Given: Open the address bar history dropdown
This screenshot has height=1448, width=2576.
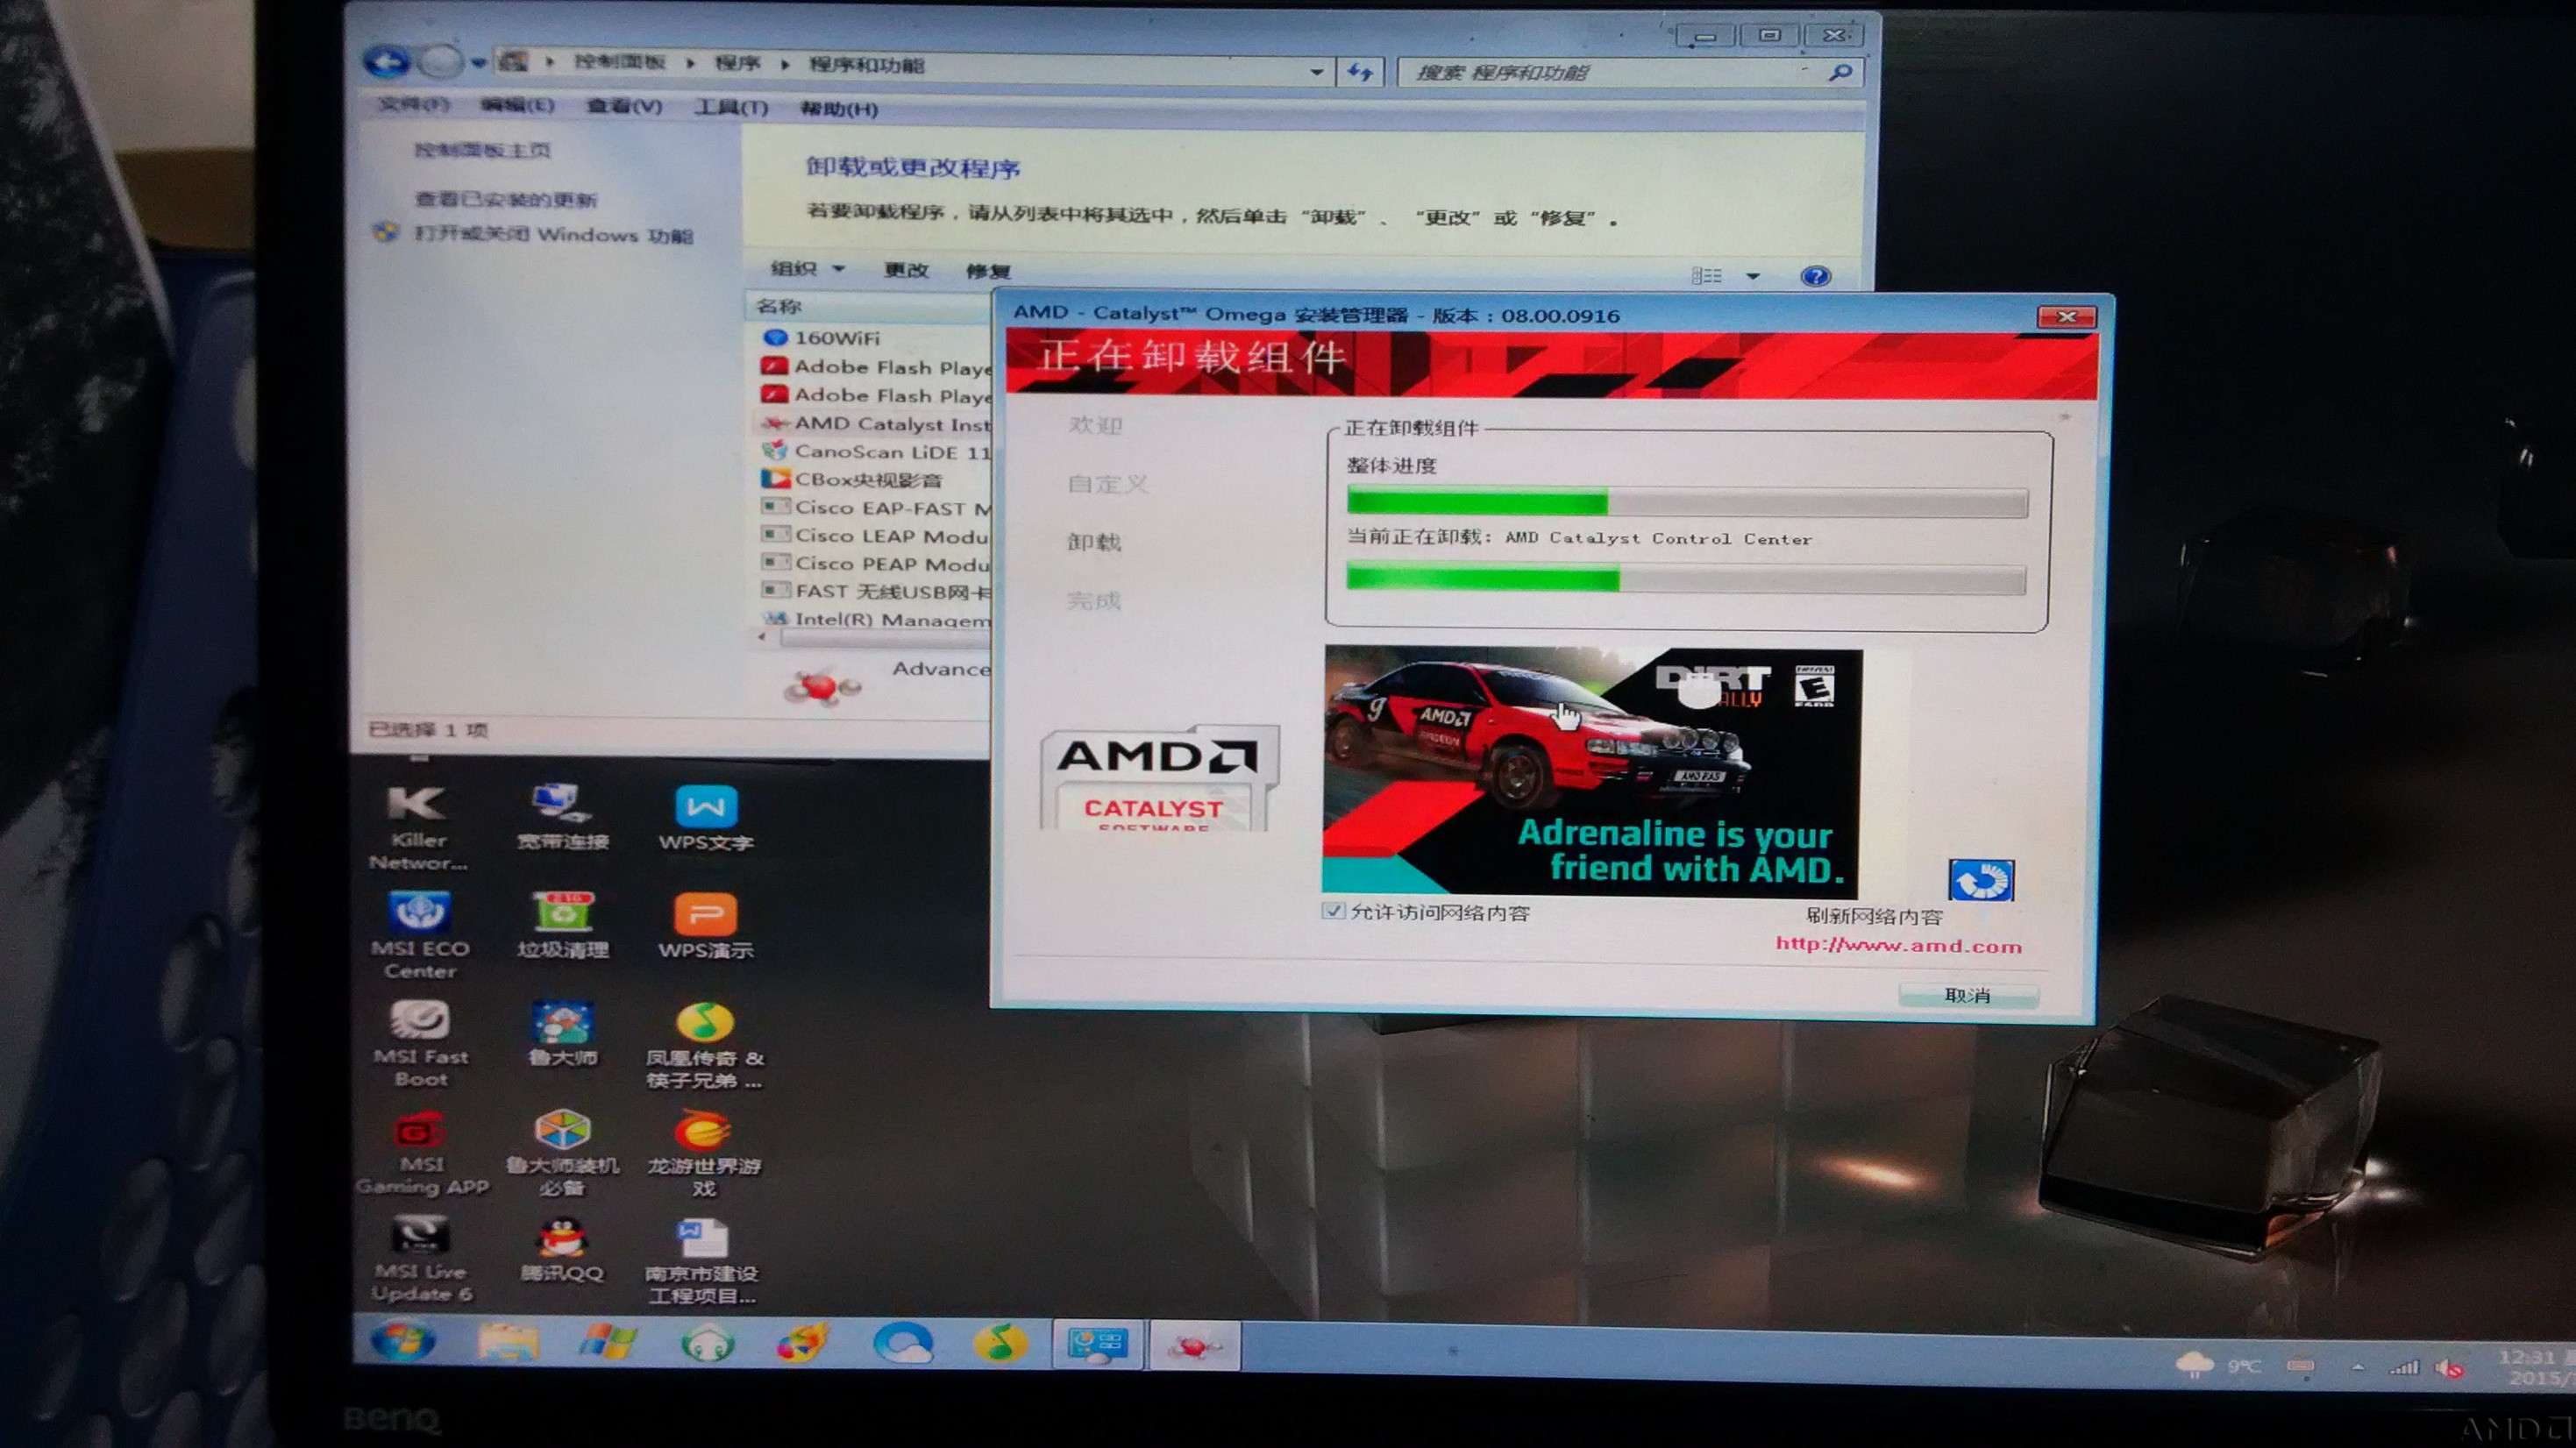Looking at the screenshot, I should click(x=1316, y=72).
